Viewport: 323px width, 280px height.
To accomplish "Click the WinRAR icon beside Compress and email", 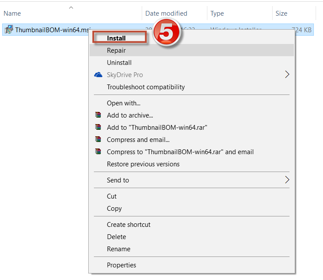I will pyautogui.click(x=98, y=140).
